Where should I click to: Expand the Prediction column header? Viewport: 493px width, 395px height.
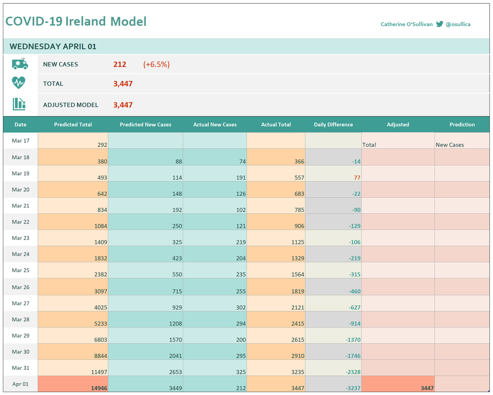click(x=462, y=124)
